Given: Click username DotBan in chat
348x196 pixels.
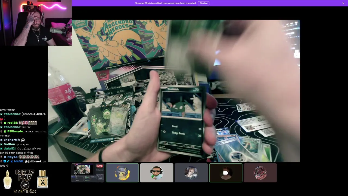Looking at the screenshot, I should (10, 144).
